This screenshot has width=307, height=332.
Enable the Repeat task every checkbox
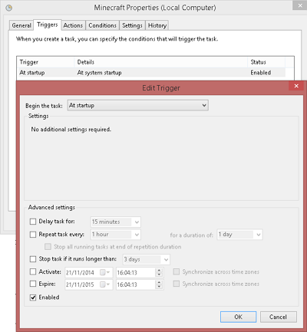click(x=33, y=235)
